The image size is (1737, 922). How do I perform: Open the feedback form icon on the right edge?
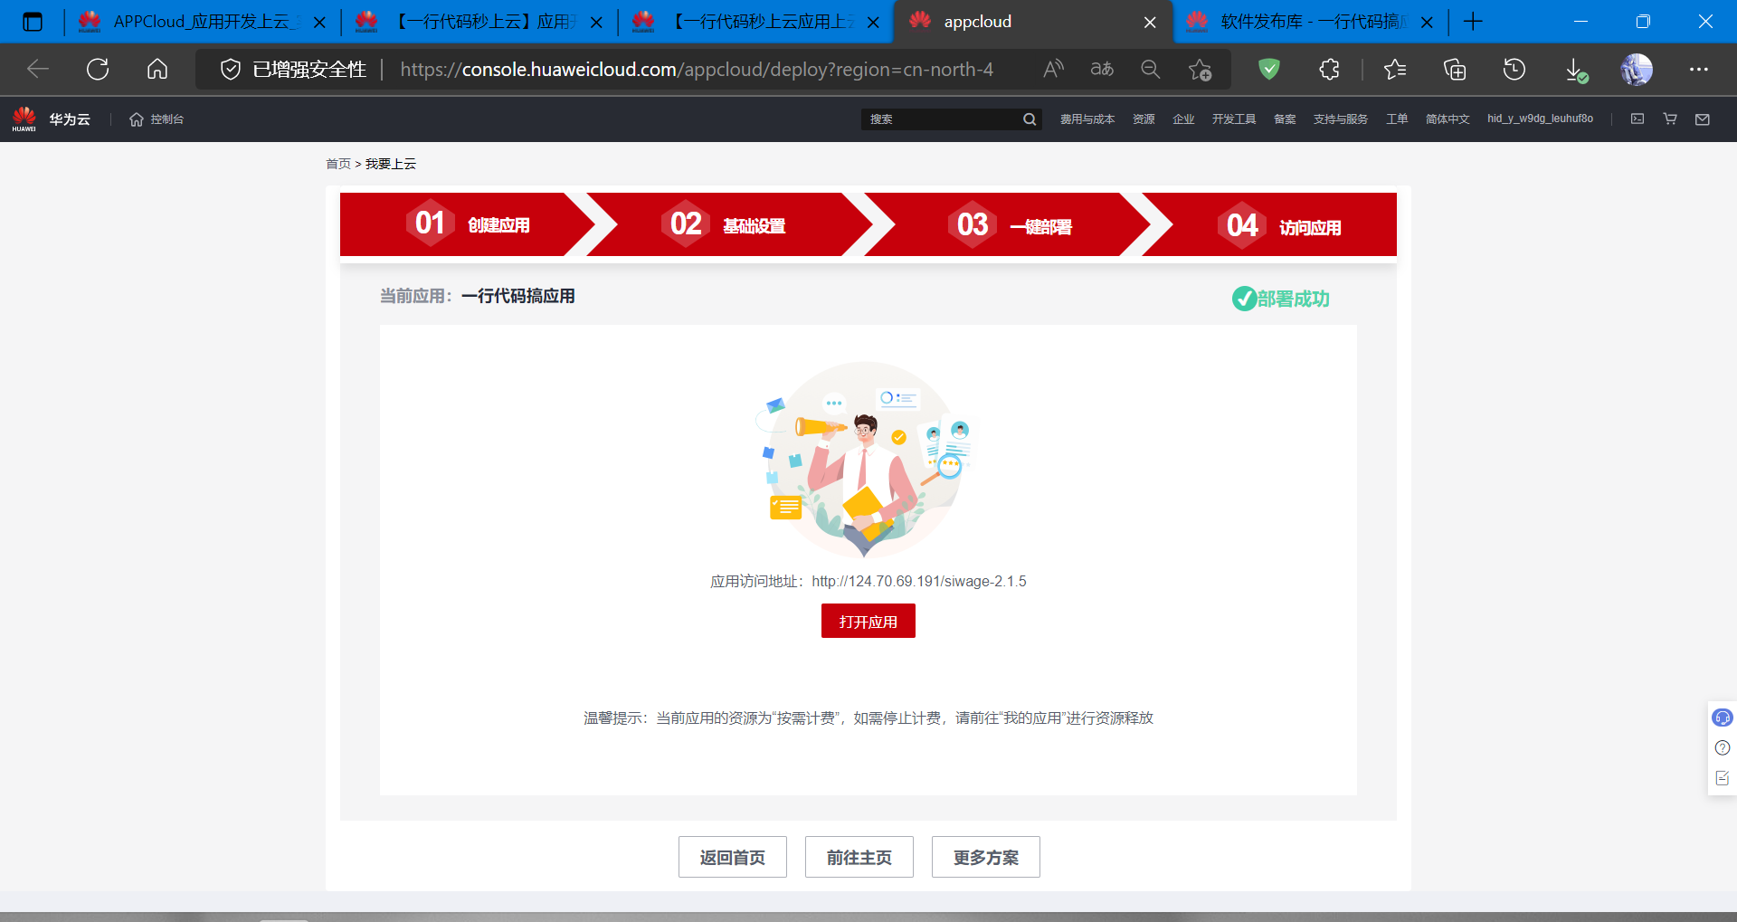tap(1722, 777)
